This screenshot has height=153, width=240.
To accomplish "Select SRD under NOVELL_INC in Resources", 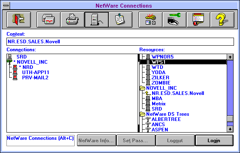I will [x=157, y=109].
